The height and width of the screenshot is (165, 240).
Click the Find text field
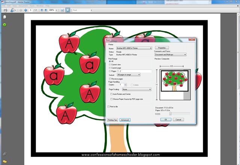tap(81, 10)
